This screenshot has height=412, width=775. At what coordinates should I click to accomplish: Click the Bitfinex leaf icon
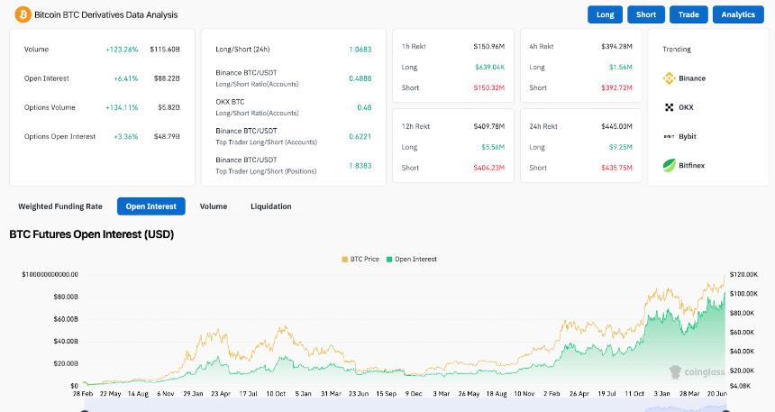[x=670, y=165]
